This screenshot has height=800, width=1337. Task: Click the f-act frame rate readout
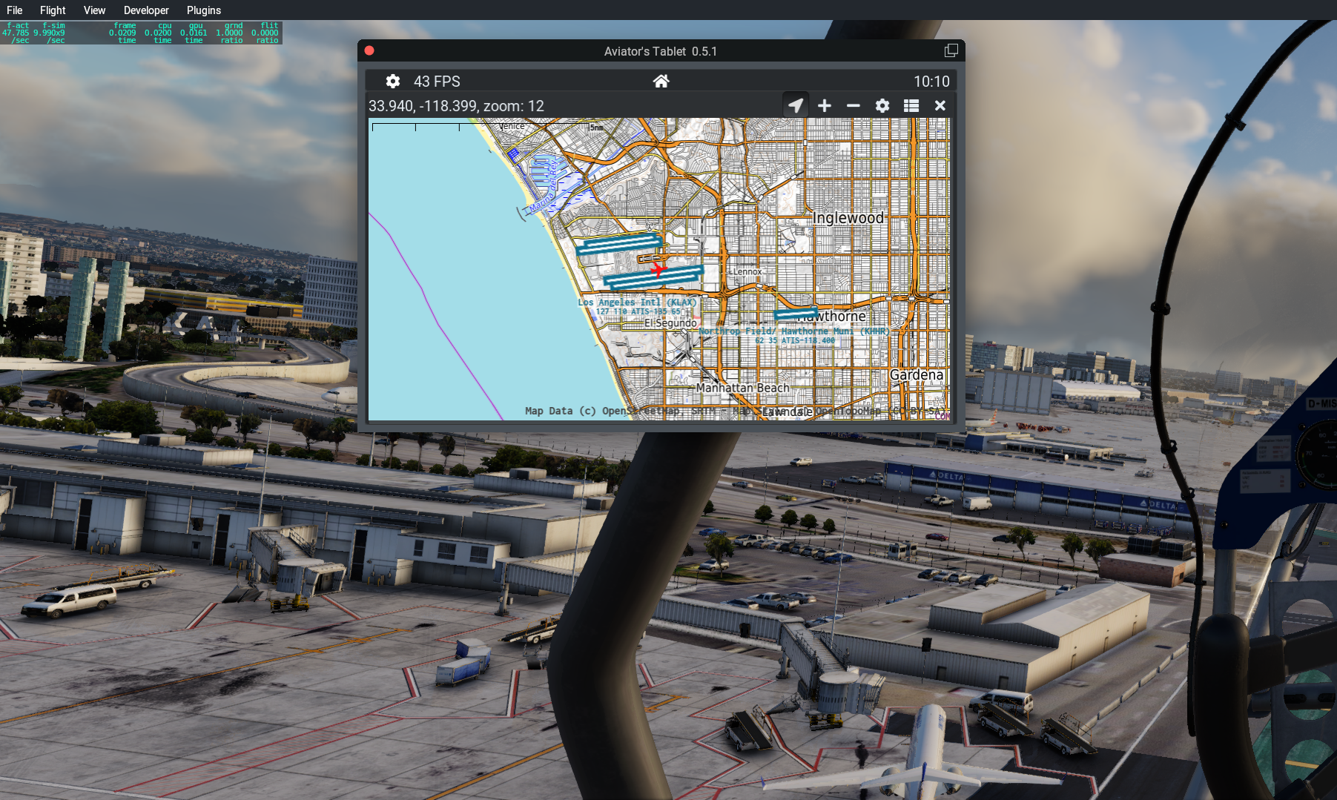(16, 33)
